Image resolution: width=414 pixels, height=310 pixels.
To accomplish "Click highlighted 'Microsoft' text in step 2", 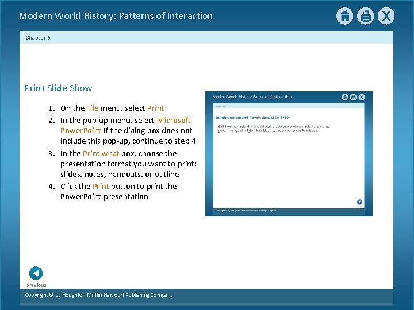I will [174, 120].
